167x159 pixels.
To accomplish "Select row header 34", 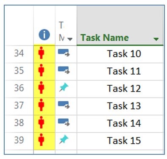I will [19, 53].
